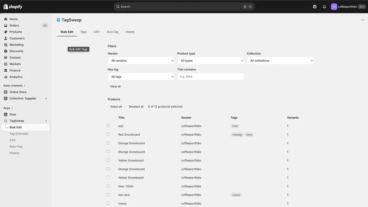Open the Product type dropdown

[211, 61]
